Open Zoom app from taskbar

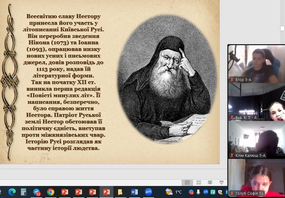tap(148, 192)
